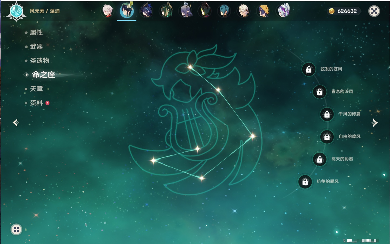Select the white-haired avatar with red streak
This screenshot has width=390, height=244.
pyautogui.click(x=107, y=11)
